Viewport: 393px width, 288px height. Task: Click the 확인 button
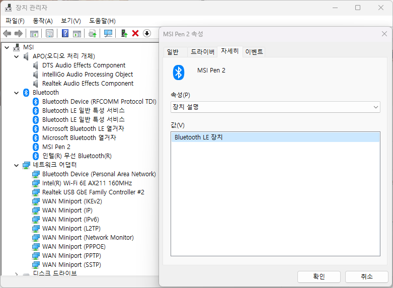[319, 277]
